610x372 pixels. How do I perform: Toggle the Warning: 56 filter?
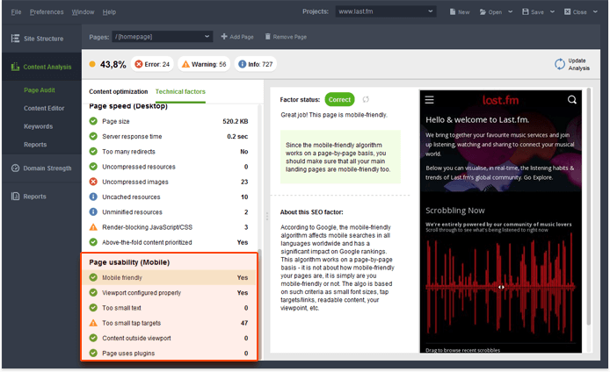tap(203, 64)
